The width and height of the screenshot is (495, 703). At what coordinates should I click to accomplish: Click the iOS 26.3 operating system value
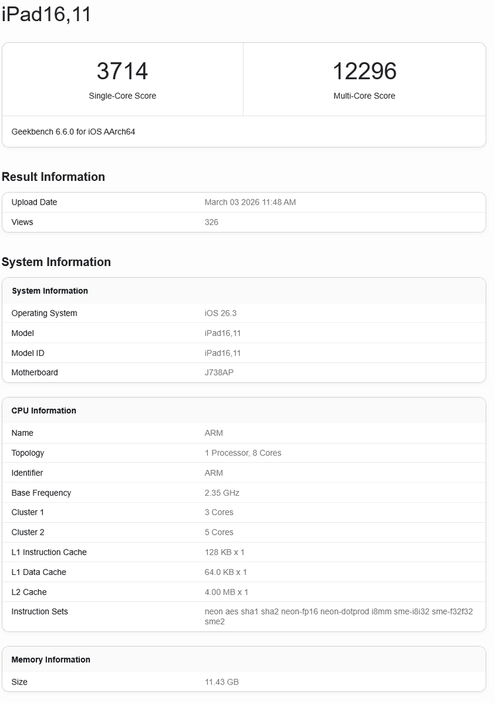[x=220, y=313]
